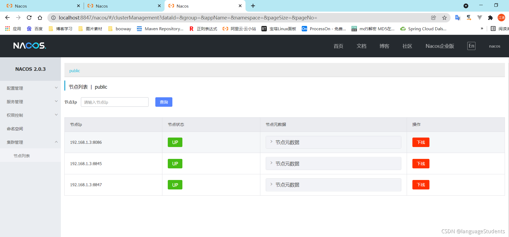Viewport: 509px width, 237px height.
Task: Focus the 节点Ip input field
Action: tap(115, 102)
